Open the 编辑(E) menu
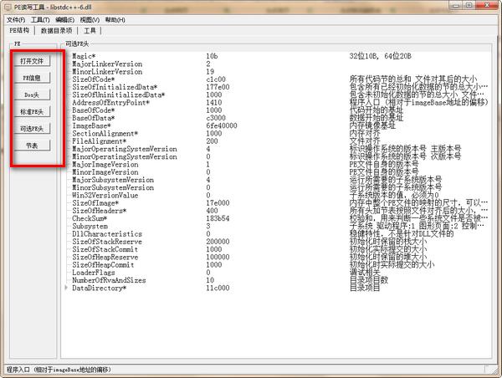The image size is (502, 378). point(64,20)
